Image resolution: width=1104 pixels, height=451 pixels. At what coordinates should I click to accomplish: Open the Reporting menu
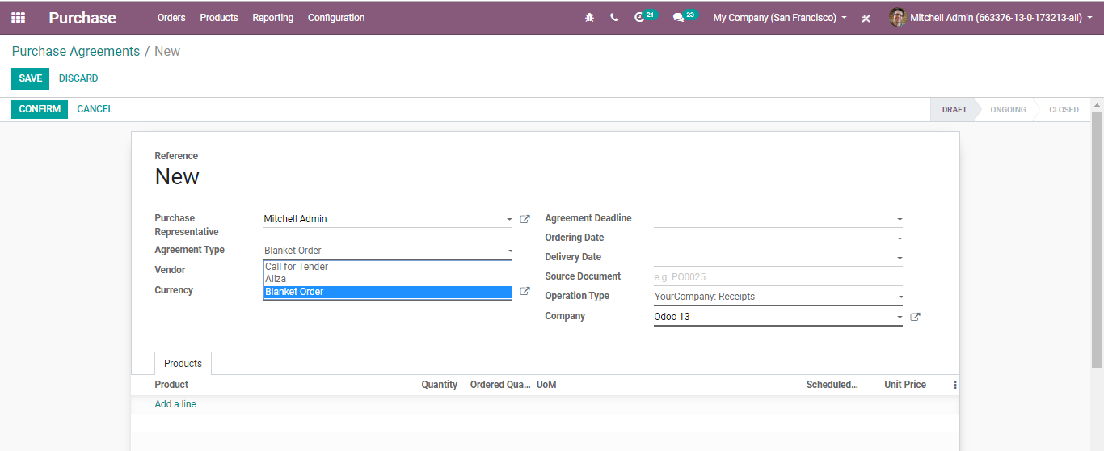pos(273,17)
